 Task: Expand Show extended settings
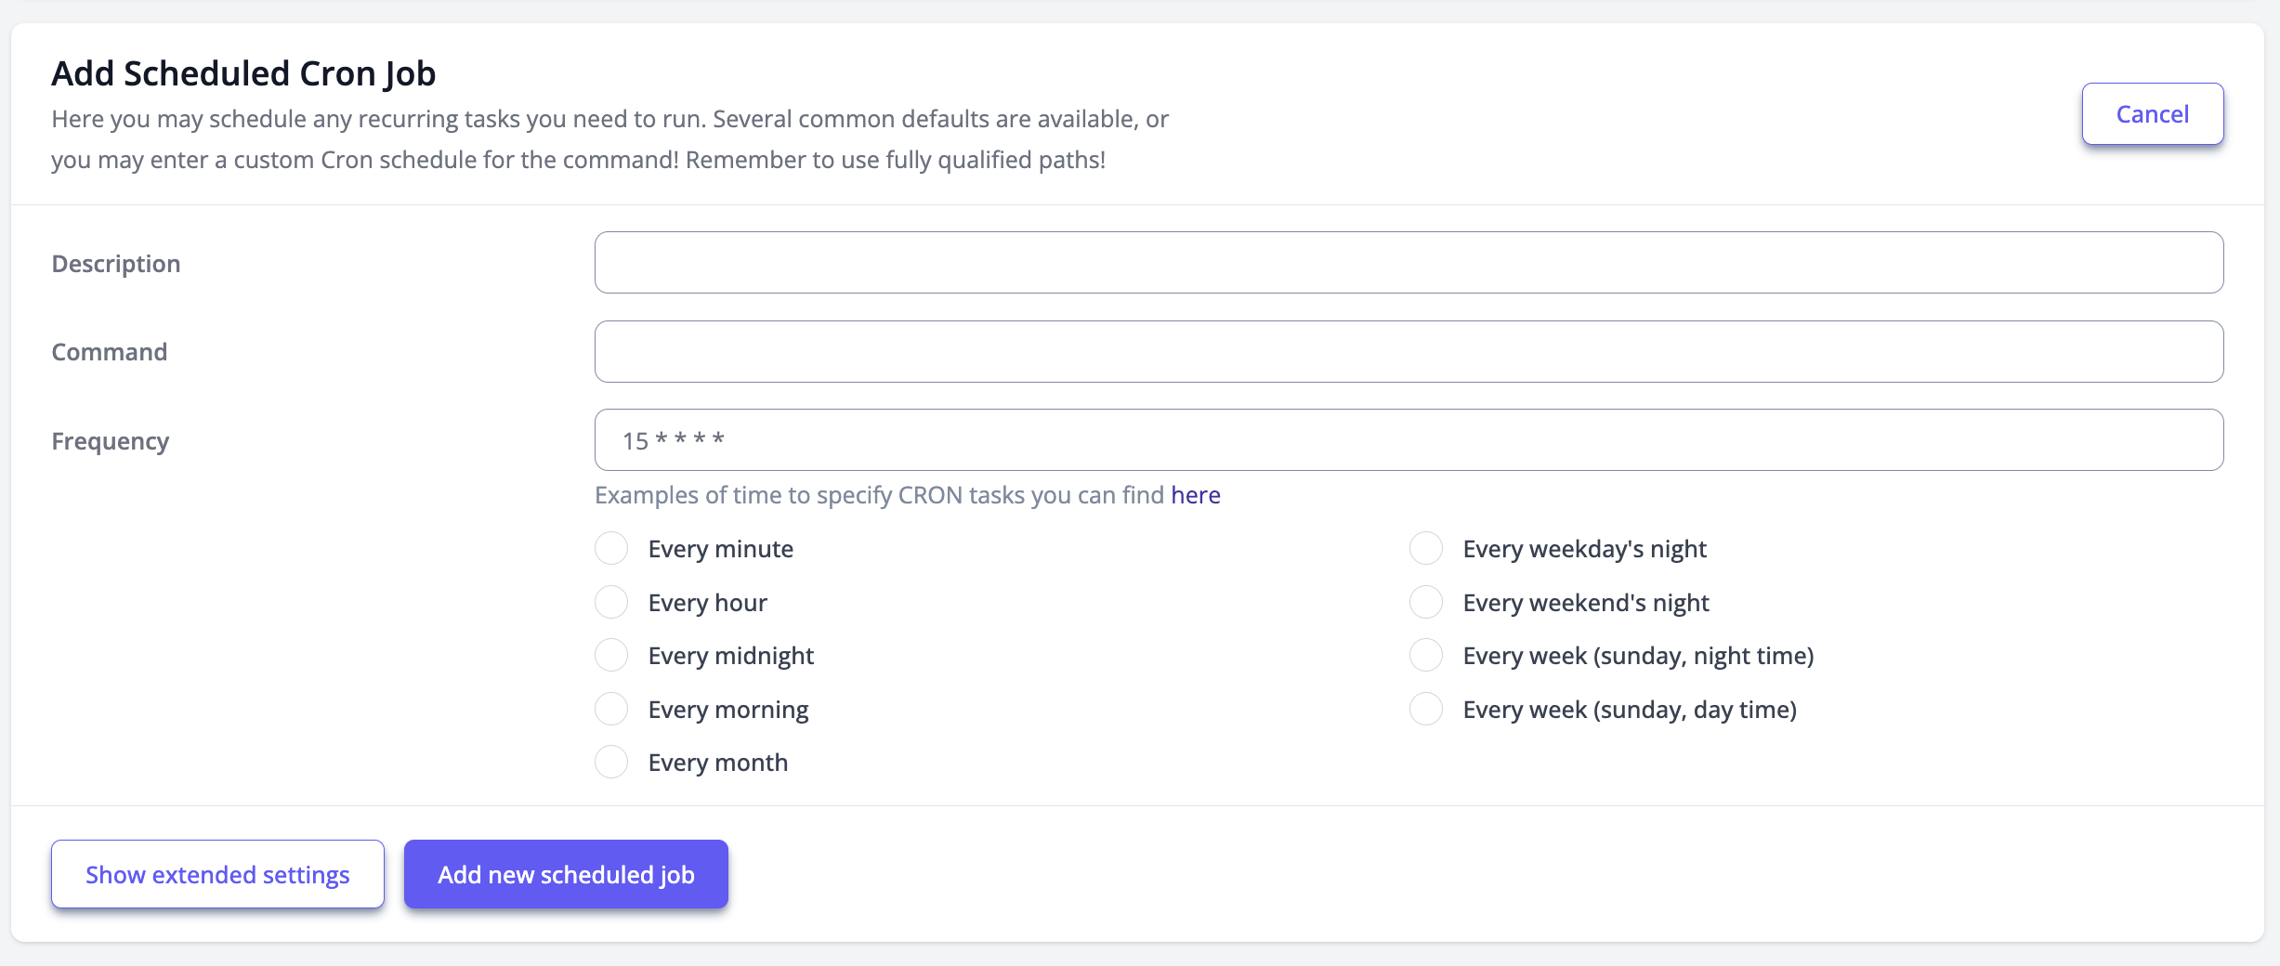(217, 874)
